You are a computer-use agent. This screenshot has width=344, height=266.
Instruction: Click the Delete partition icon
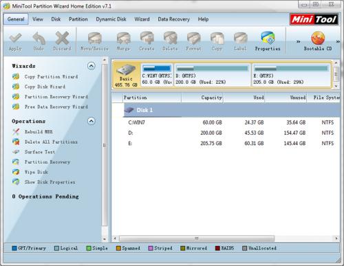170,38
